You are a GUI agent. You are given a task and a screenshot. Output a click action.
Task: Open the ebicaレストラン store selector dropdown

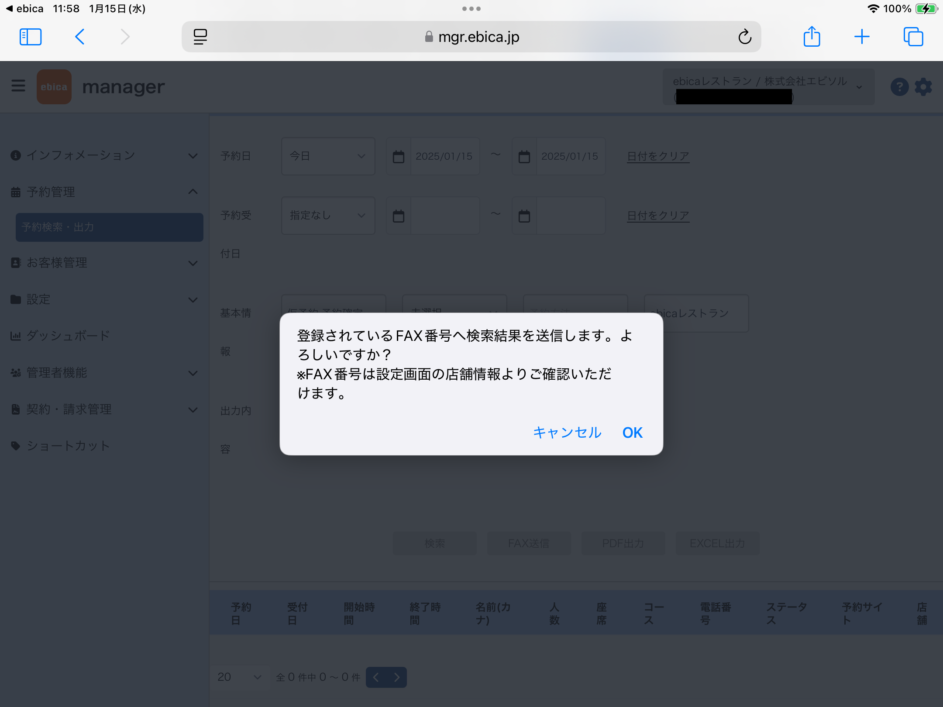click(x=768, y=87)
